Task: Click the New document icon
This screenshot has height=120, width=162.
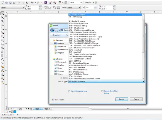Action: click(x=3, y=2)
